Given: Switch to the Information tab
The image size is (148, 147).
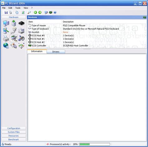Looking at the screenshot, I should 37,51.
